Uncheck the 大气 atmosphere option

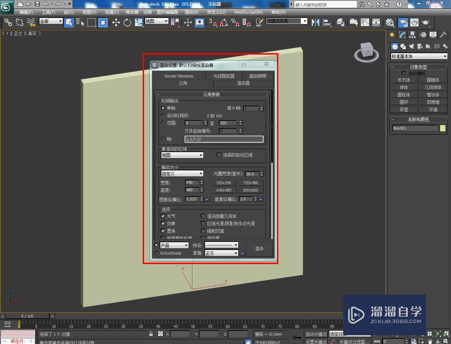(163, 216)
